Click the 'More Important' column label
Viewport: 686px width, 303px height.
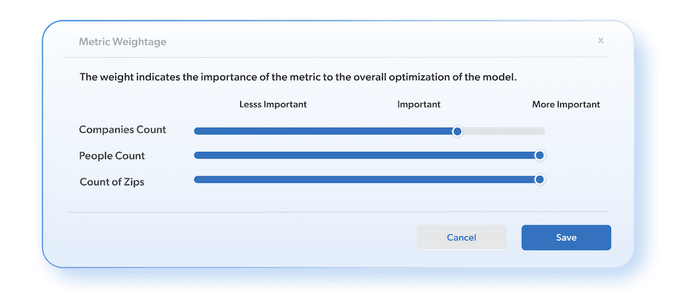click(x=566, y=105)
